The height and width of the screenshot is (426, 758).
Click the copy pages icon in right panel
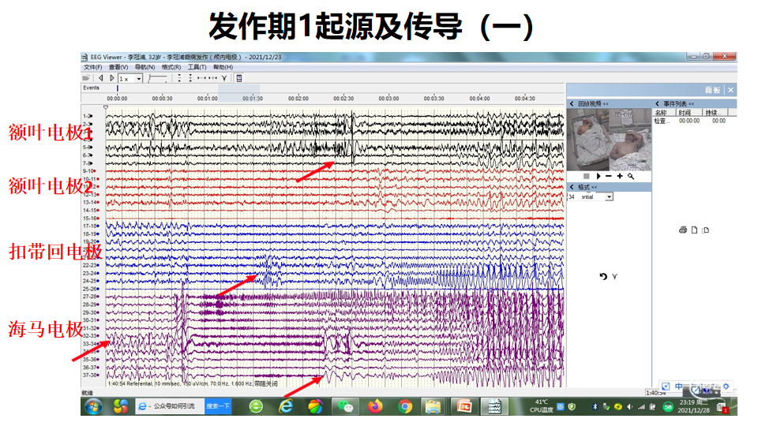[706, 230]
